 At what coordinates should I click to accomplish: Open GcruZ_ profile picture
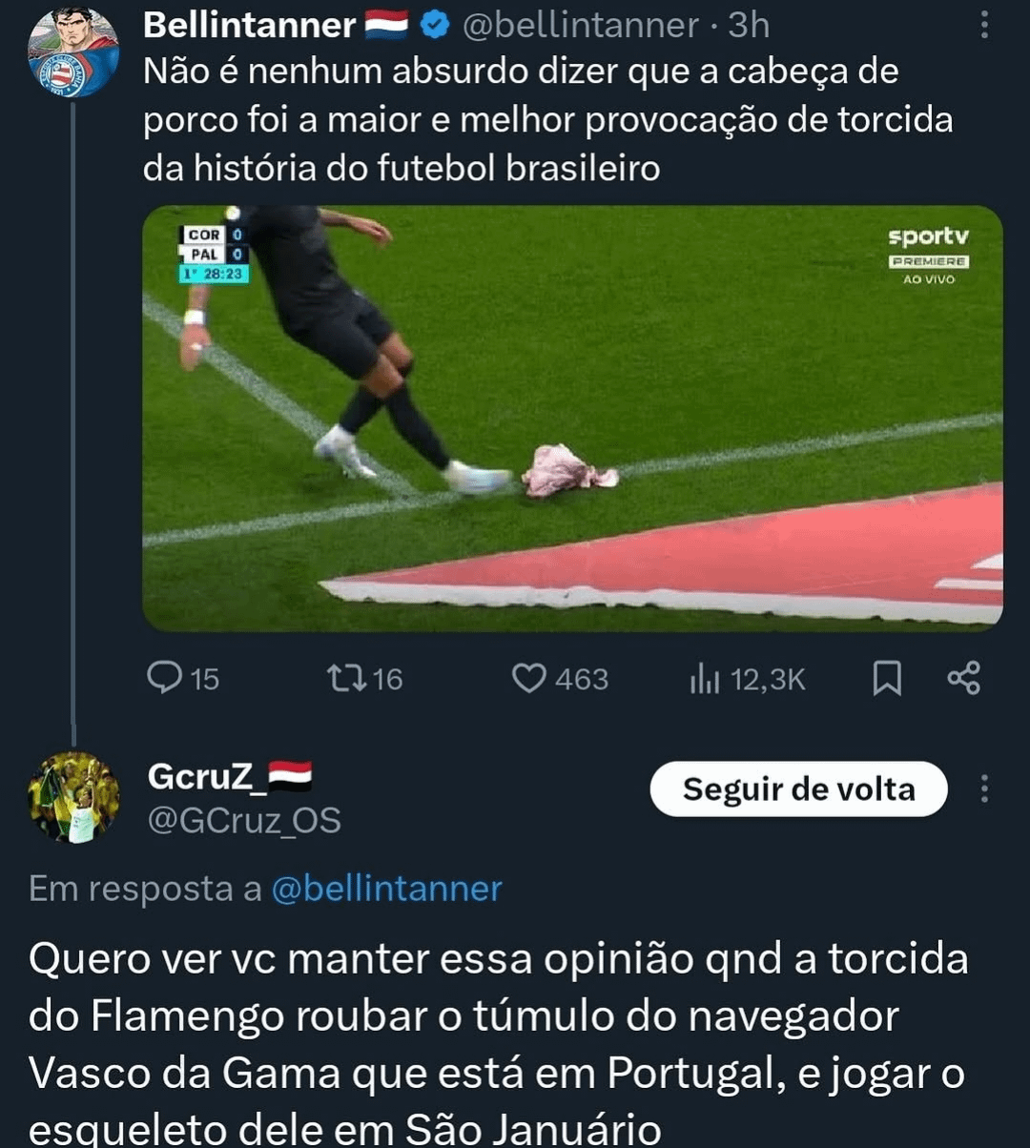(73, 797)
